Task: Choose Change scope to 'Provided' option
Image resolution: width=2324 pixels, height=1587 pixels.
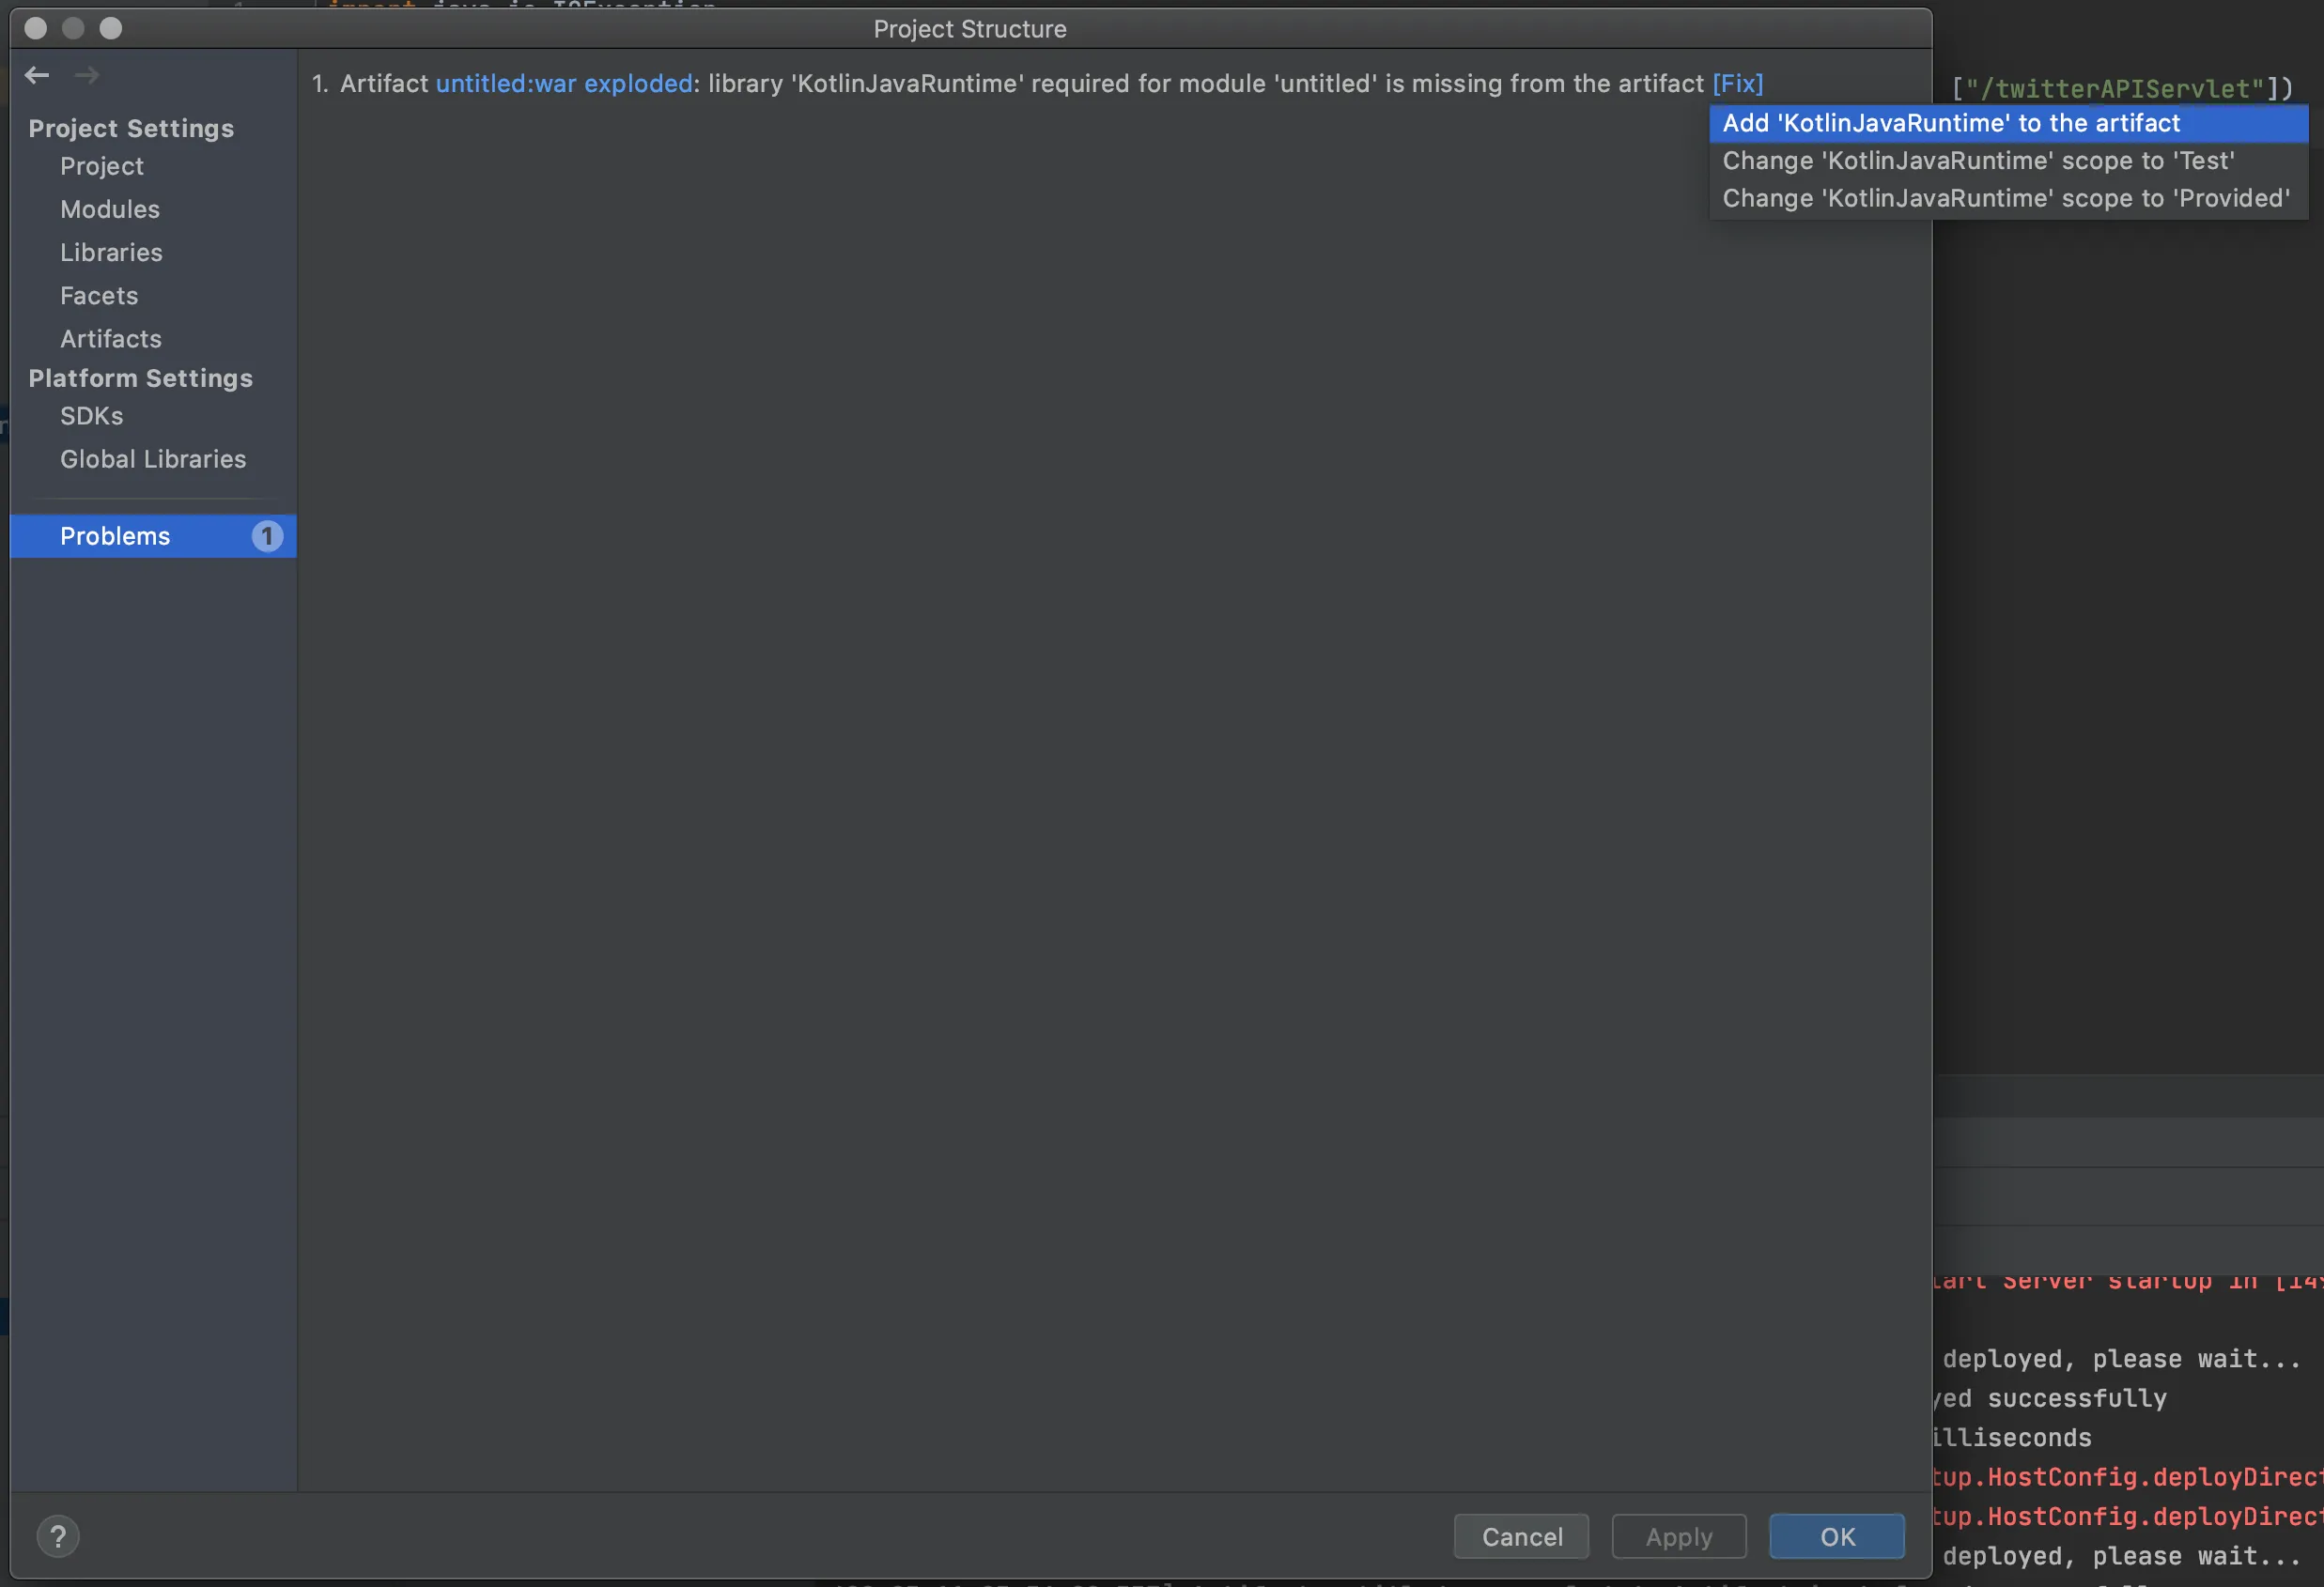Action: (x=2005, y=199)
